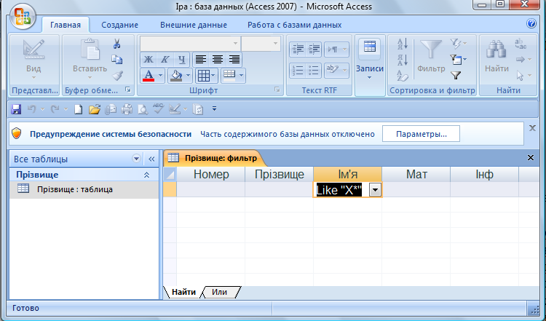This screenshot has height=321, width=546.
Task: Click the Cut scissors icon
Action: click(x=117, y=44)
